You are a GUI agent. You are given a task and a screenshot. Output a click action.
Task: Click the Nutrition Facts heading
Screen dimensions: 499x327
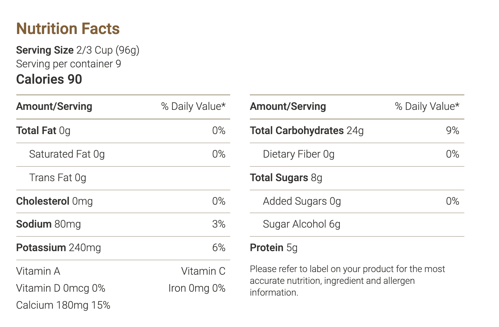pyautogui.click(x=68, y=29)
